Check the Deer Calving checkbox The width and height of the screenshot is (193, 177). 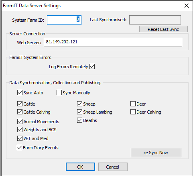[133, 112]
